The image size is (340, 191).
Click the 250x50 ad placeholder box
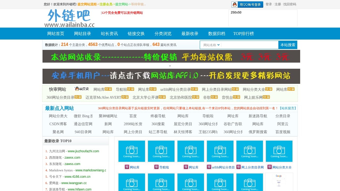(x=263, y=18)
